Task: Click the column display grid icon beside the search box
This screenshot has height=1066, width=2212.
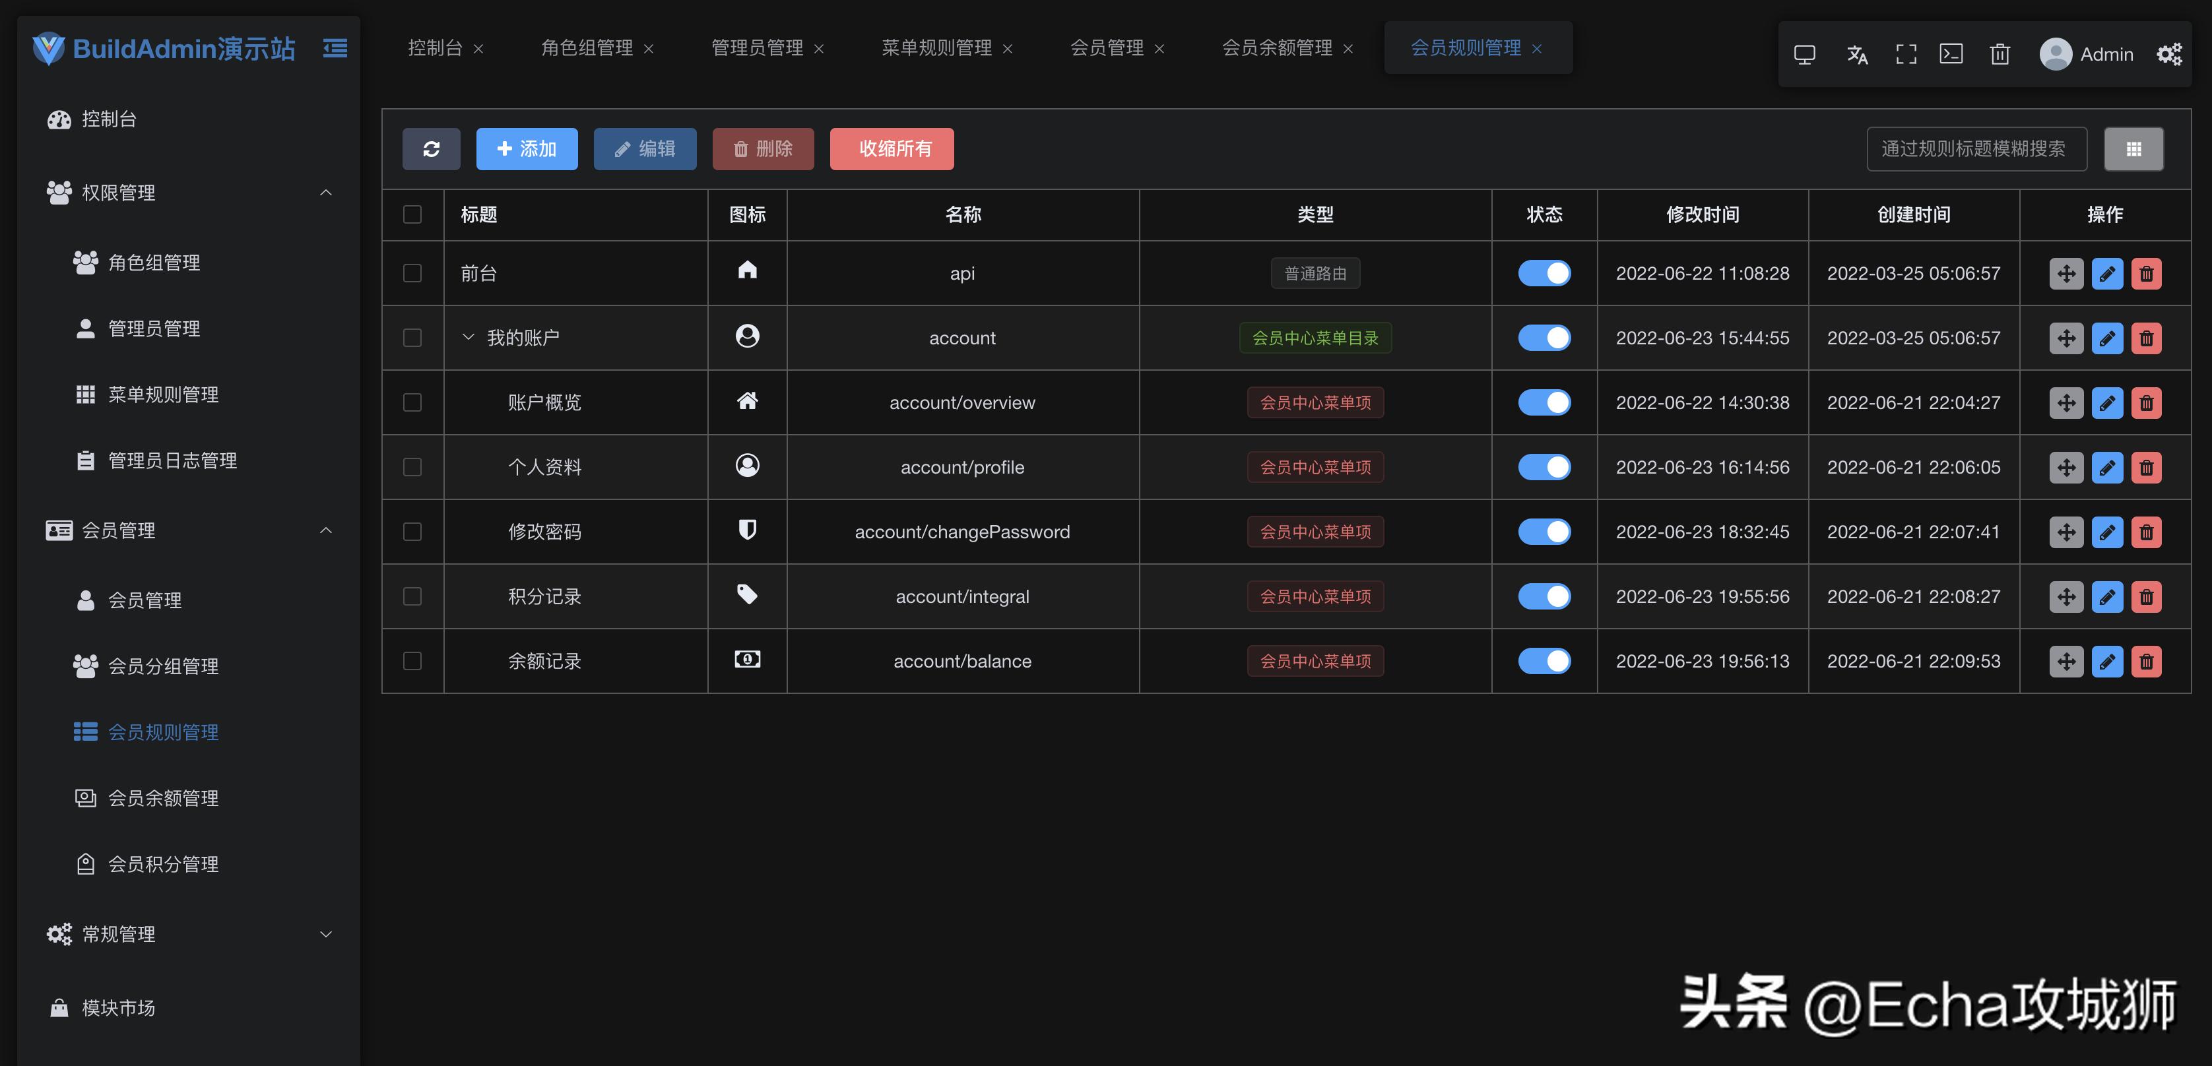Action: tap(2134, 148)
